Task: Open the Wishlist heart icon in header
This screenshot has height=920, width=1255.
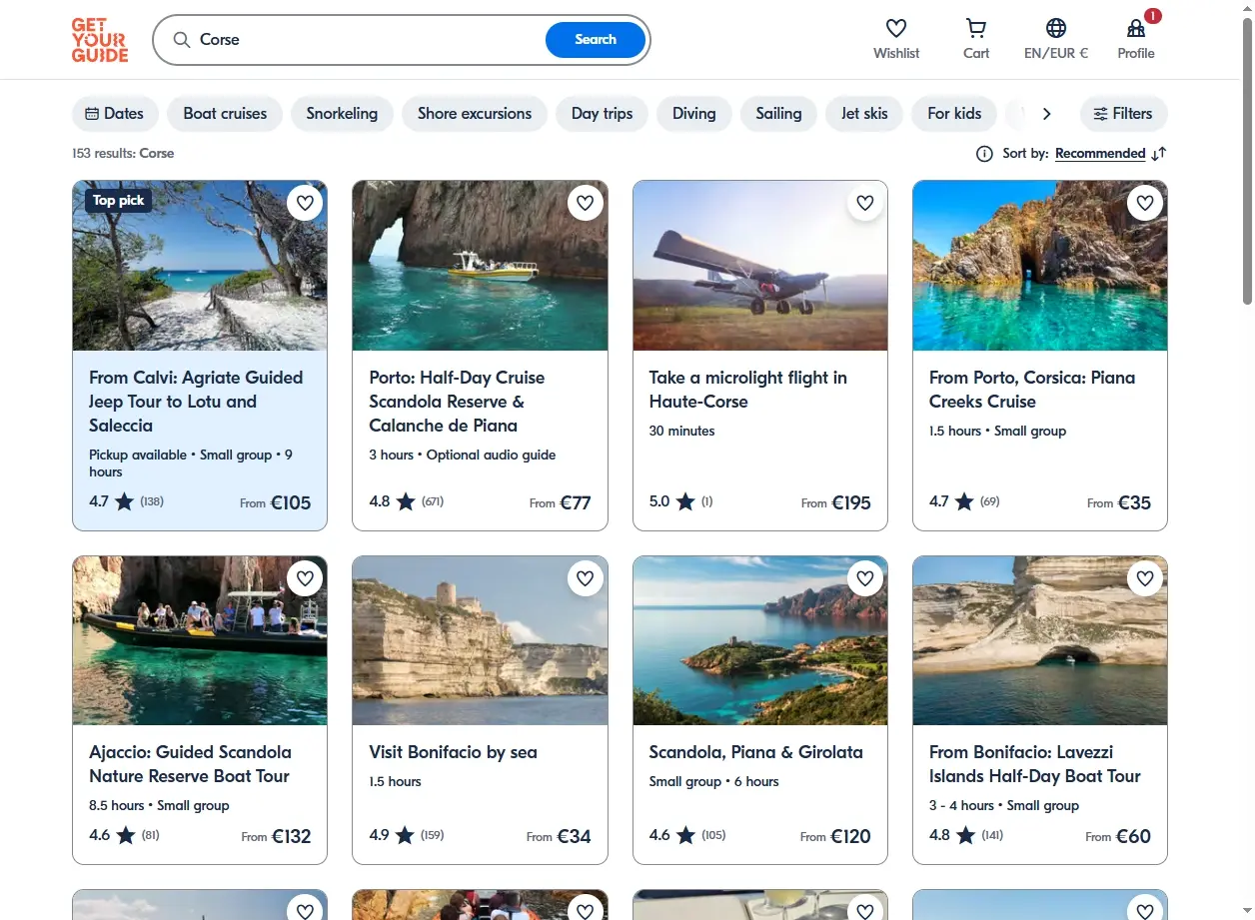Action: [896, 28]
